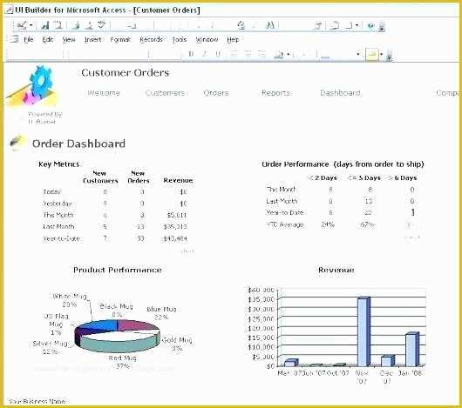Screen dimensions: 462x408
Task: Click the Spelling check icon
Action: point(101,25)
